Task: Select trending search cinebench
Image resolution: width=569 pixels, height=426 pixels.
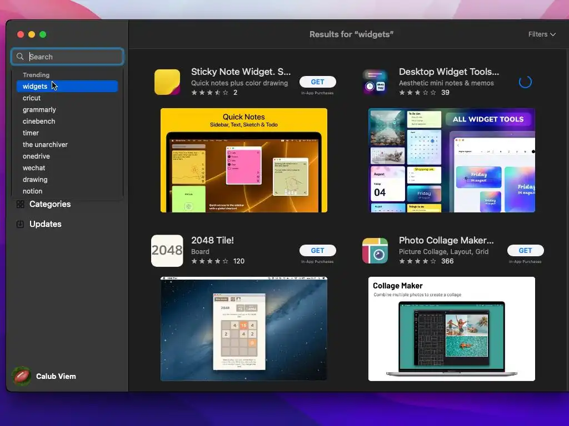Action: [67, 121]
